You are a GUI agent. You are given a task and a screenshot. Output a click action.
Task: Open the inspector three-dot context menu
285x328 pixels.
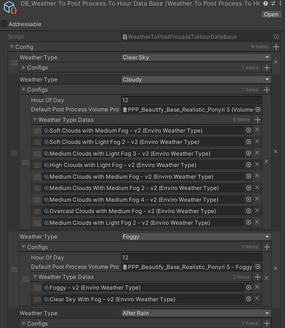pos(280,3)
